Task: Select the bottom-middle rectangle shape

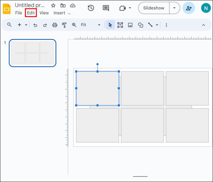Action: coord(142,125)
